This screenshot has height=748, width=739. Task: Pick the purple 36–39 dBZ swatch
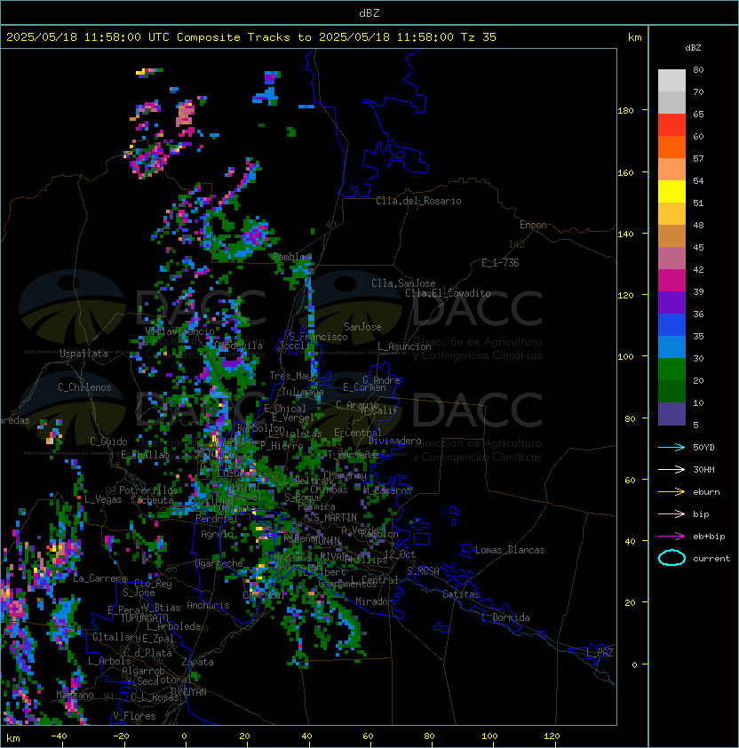tap(671, 302)
